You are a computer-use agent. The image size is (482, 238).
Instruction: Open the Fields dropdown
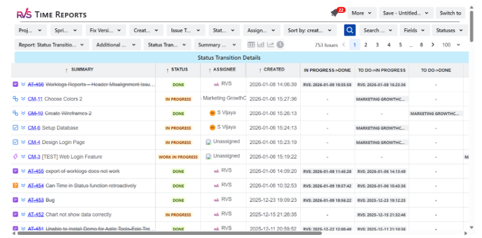[414, 30]
